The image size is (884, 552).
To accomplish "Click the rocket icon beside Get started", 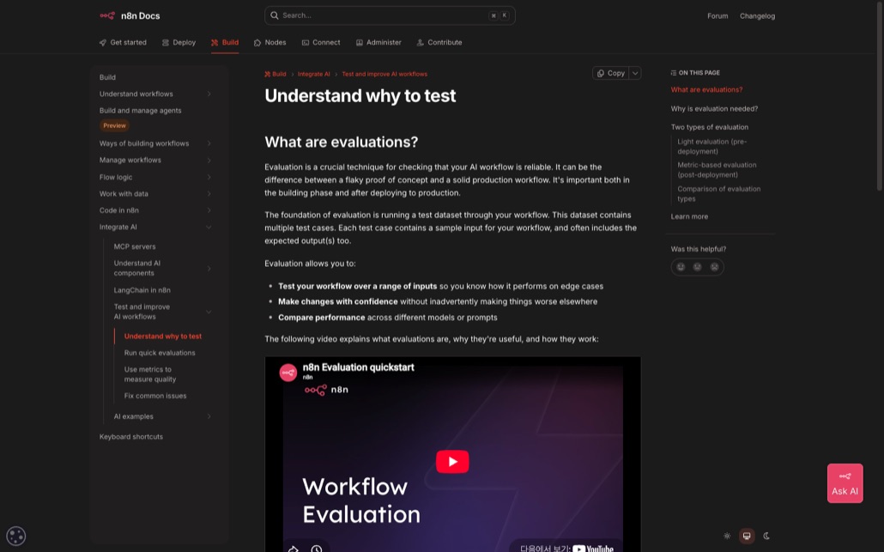I will point(103,43).
